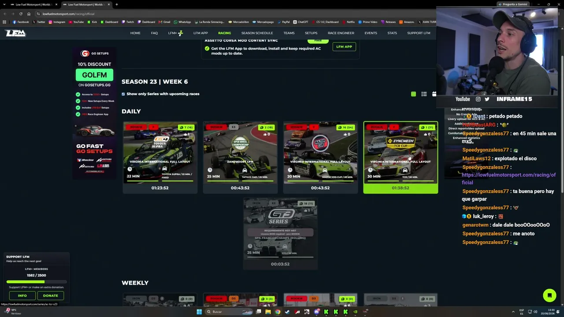Click the DONATE button
Image resolution: width=564 pixels, height=317 pixels.
[x=50, y=295]
